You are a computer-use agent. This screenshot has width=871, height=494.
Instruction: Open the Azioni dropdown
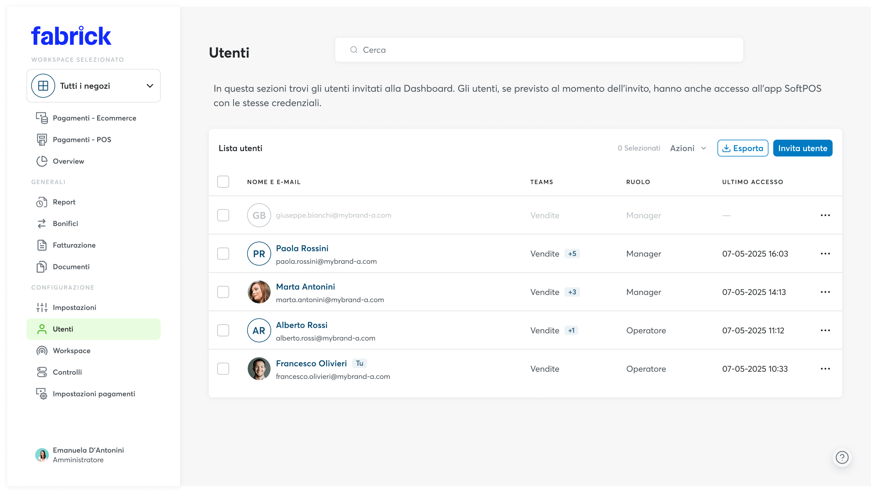click(688, 148)
